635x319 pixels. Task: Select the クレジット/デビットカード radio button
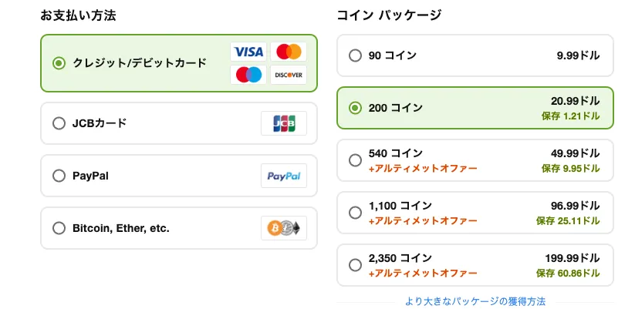[x=59, y=63]
